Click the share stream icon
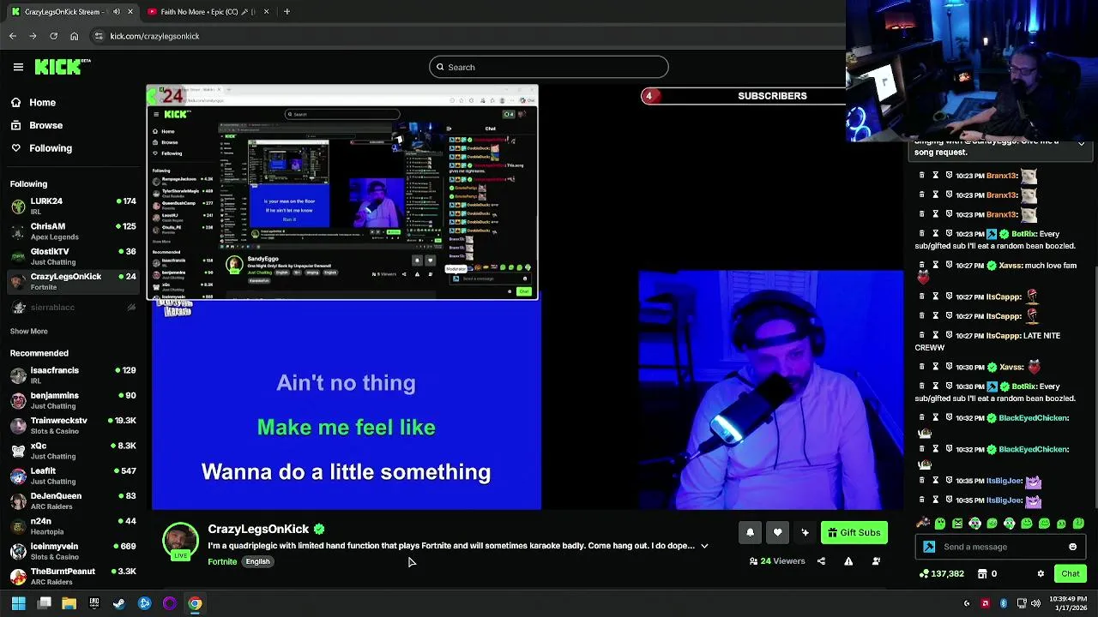Image resolution: width=1098 pixels, height=617 pixels. [x=821, y=561]
